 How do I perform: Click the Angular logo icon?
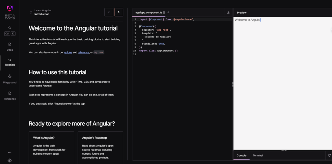point(10,8)
